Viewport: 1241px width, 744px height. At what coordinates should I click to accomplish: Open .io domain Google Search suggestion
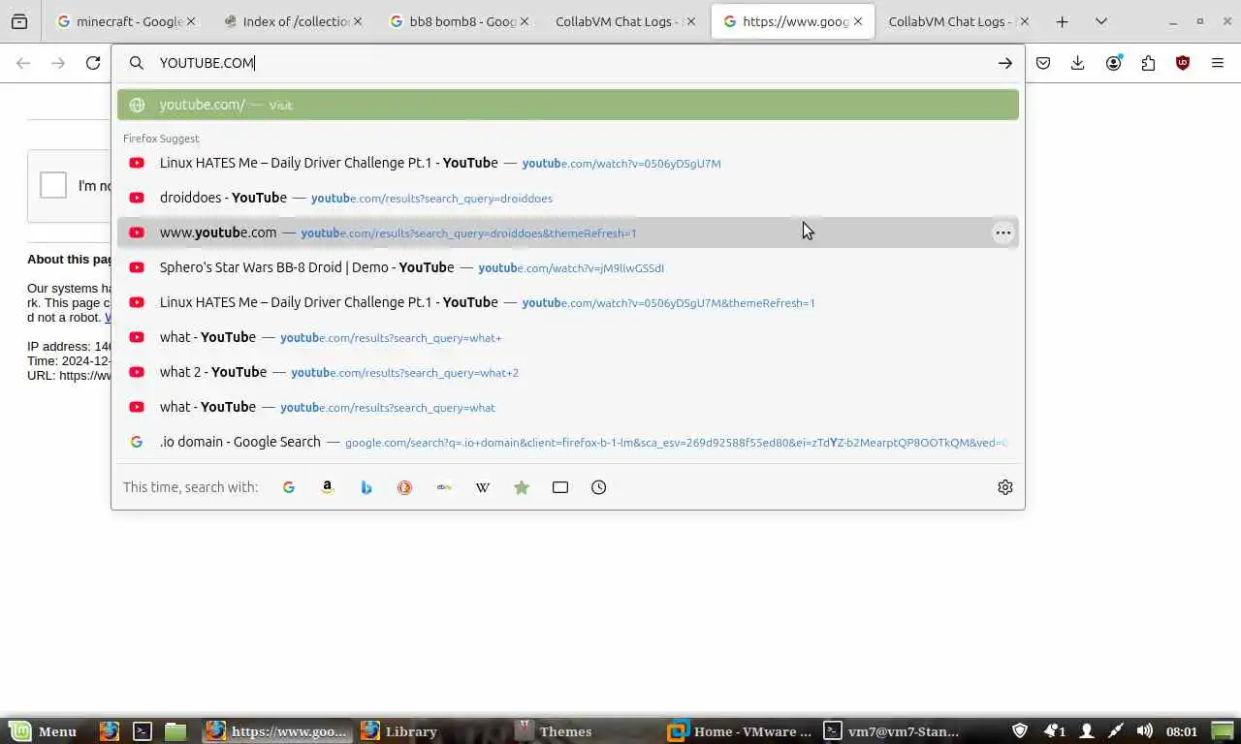568,442
